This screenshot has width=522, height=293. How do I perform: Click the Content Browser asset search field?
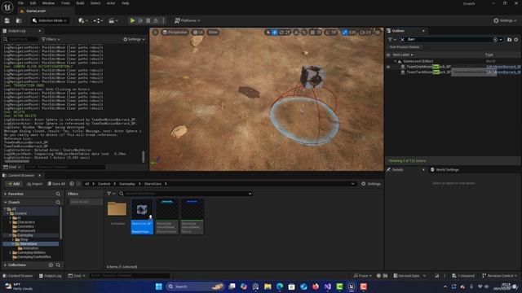pyautogui.click(x=185, y=194)
